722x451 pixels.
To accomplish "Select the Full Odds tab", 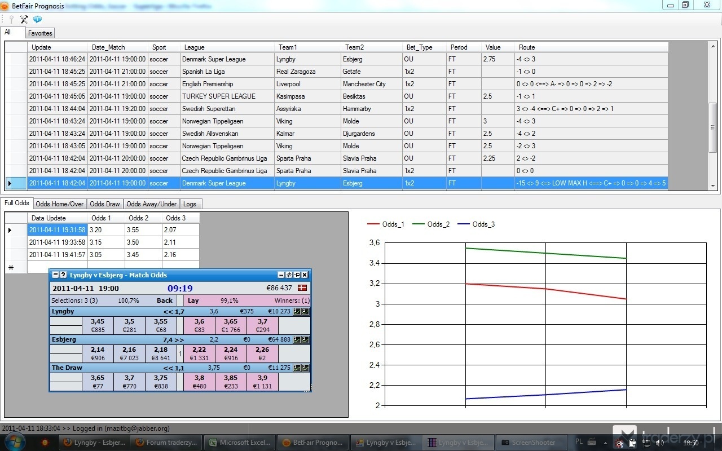I will 16,203.
